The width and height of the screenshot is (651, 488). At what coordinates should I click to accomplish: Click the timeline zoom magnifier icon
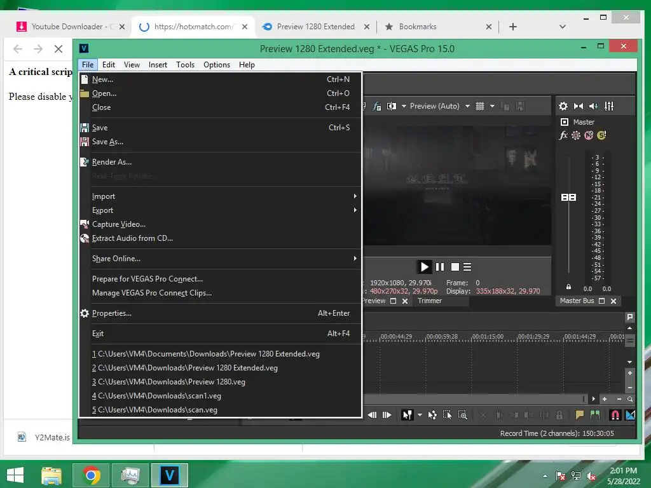click(630, 399)
